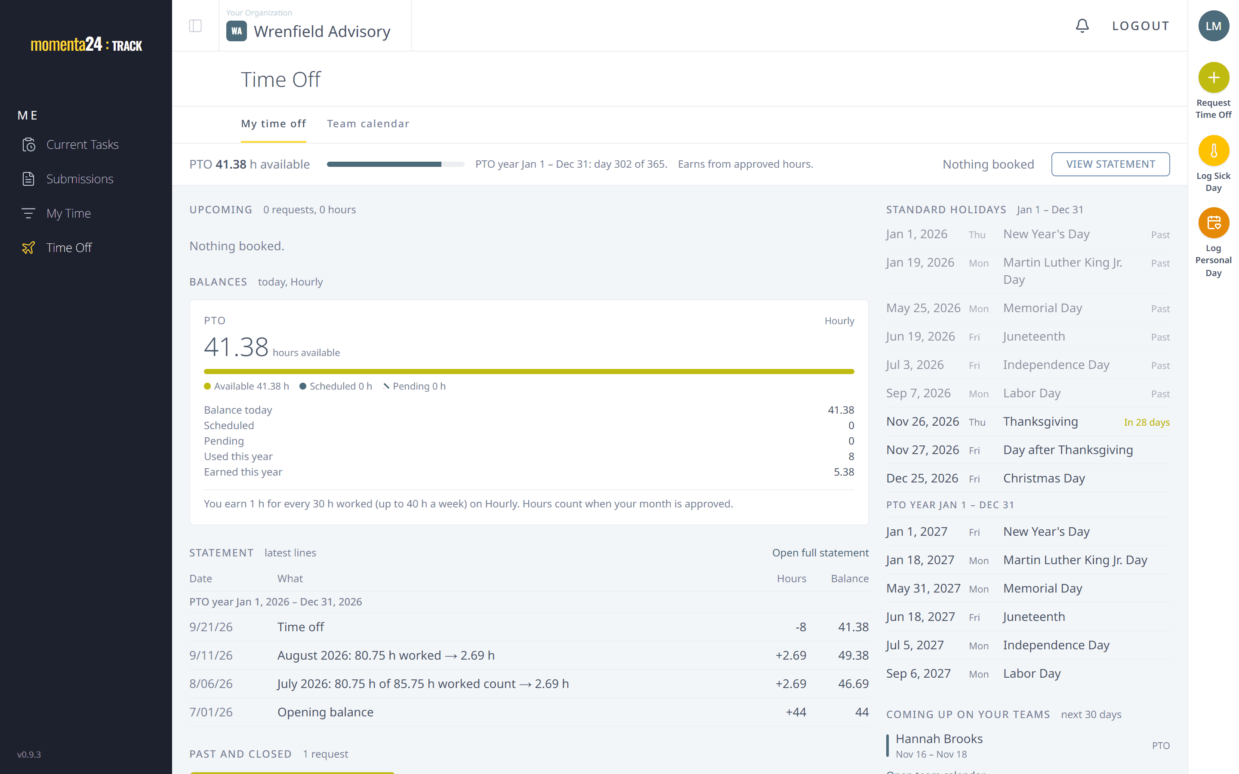Click the View Statement button

pos(1110,164)
